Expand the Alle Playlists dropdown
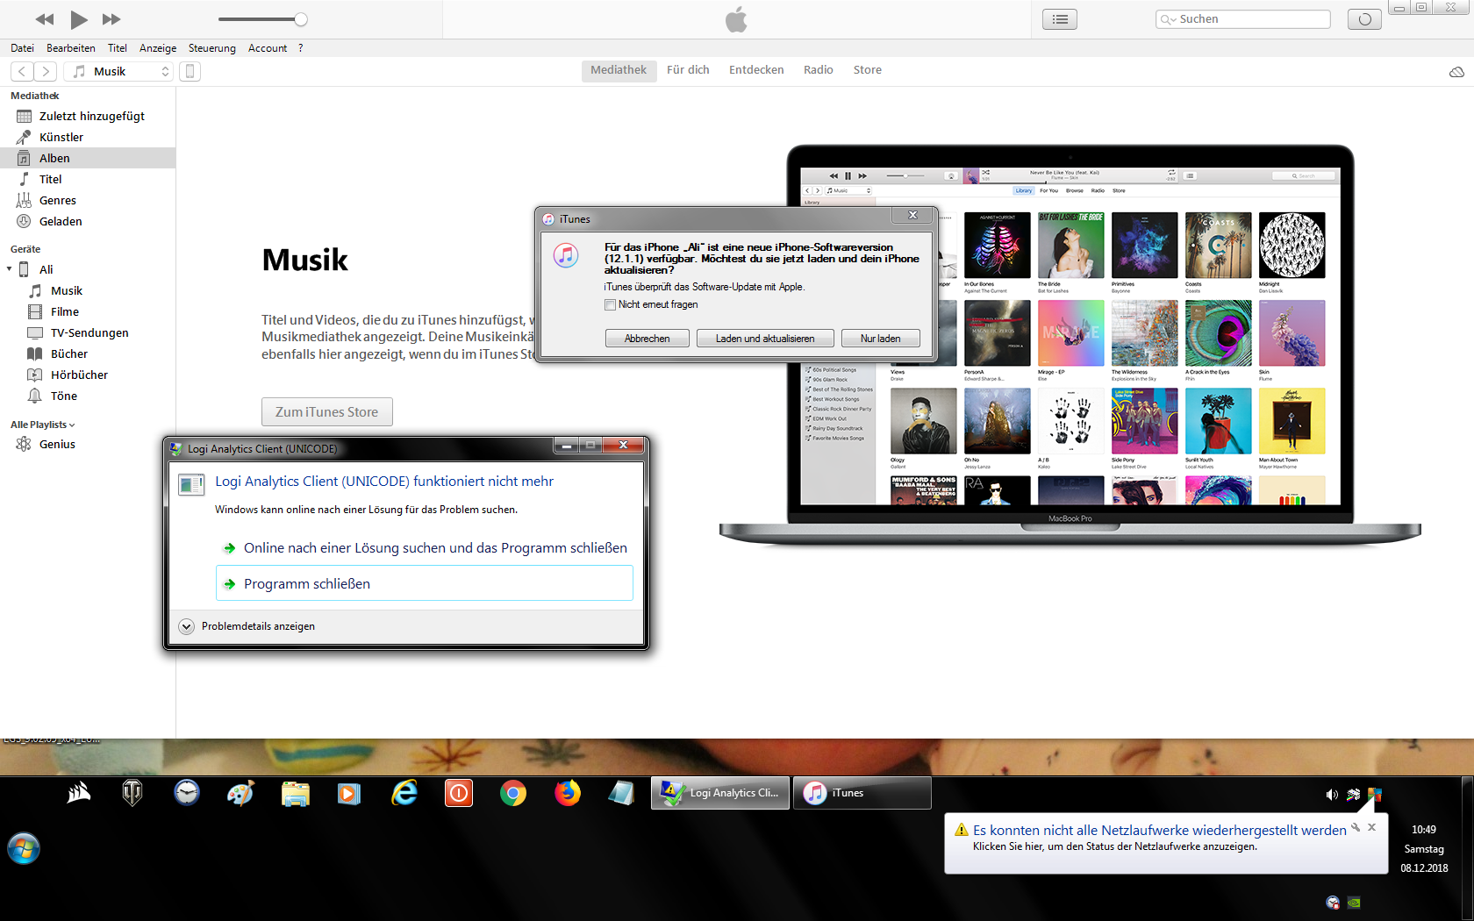This screenshot has width=1474, height=921. click(x=43, y=425)
